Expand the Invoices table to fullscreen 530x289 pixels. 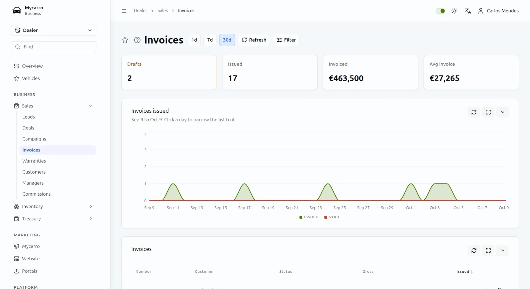[488, 250]
